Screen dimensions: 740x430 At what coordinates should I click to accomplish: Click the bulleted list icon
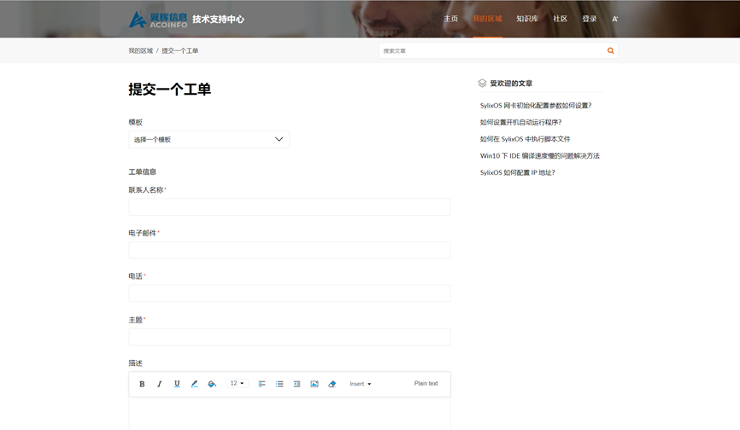(x=279, y=384)
